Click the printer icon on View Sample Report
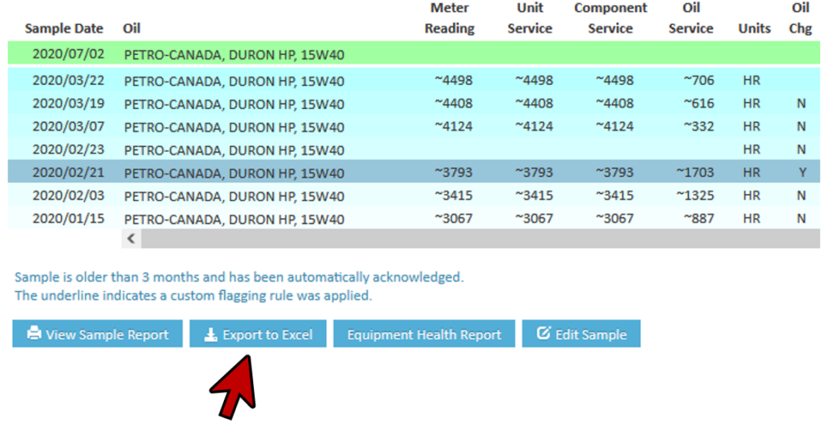This screenshot has width=828, height=425. (34, 335)
